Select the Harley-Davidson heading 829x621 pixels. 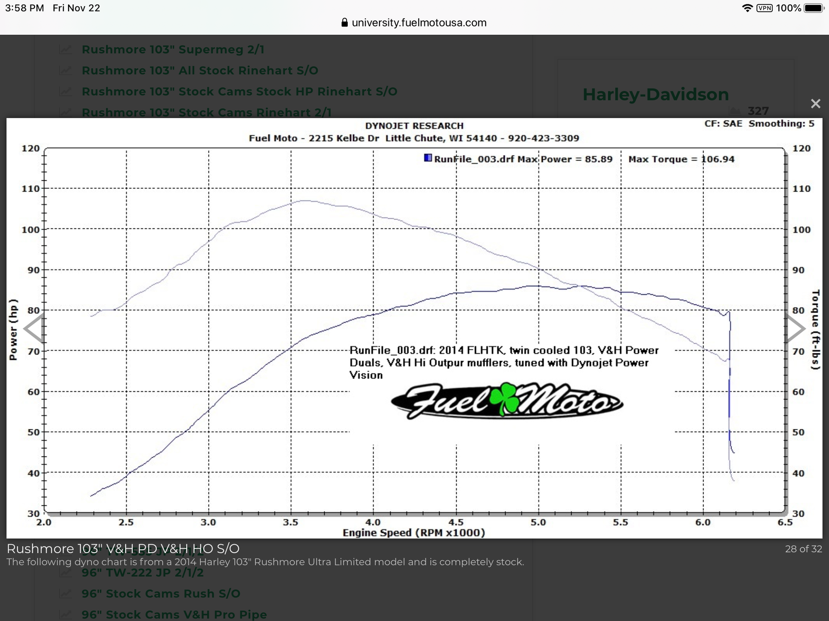pyautogui.click(x=656, y=94)
